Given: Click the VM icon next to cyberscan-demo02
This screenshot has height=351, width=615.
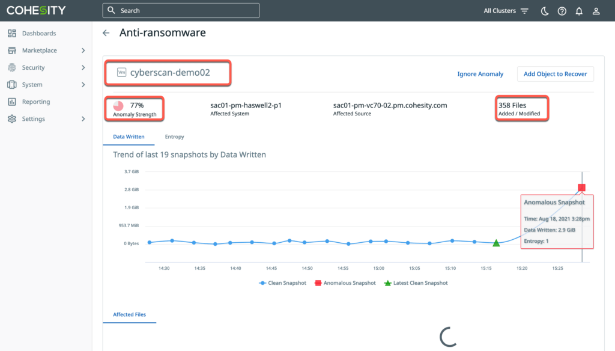Looking at the screenshot, I should pyautogui.click(x=121, y=73).
